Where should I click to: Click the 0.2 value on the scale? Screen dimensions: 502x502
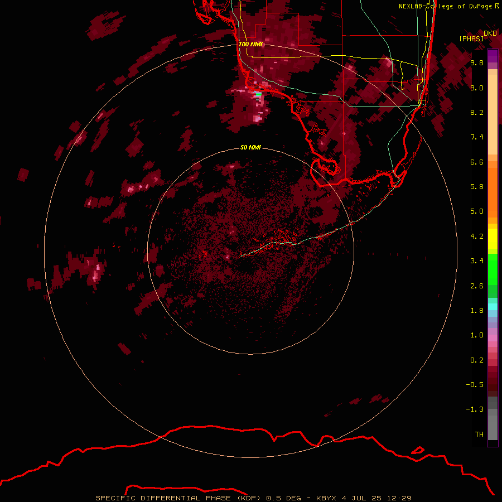pyautogui.click(x=477, y=360)
